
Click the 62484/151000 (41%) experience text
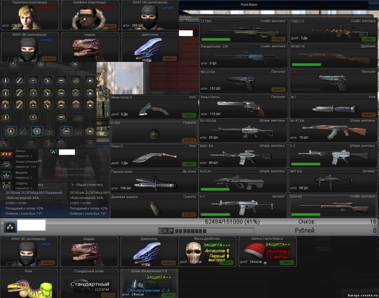(232, 222)
